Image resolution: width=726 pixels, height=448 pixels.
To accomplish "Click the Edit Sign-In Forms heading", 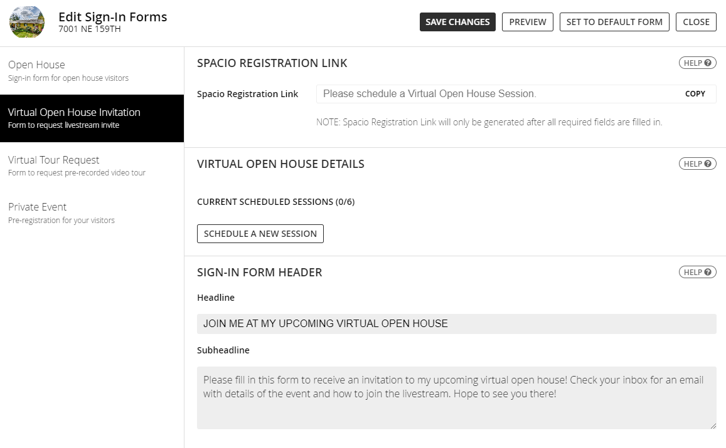I will (x=113, y=16).
